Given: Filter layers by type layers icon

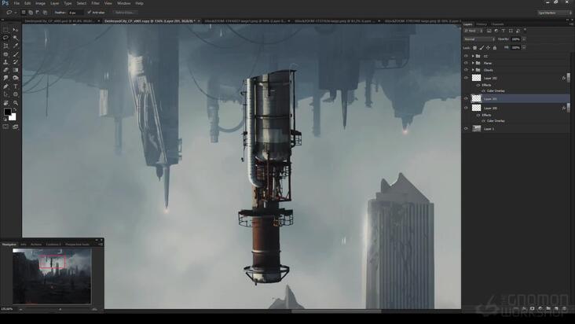Looking at the screenshot, I should coord(504,31).
